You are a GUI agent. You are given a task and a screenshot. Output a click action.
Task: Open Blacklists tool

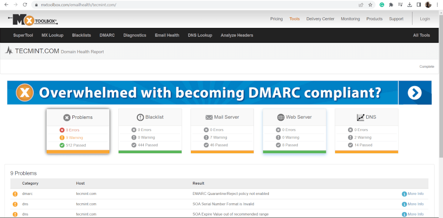point(81,35)
